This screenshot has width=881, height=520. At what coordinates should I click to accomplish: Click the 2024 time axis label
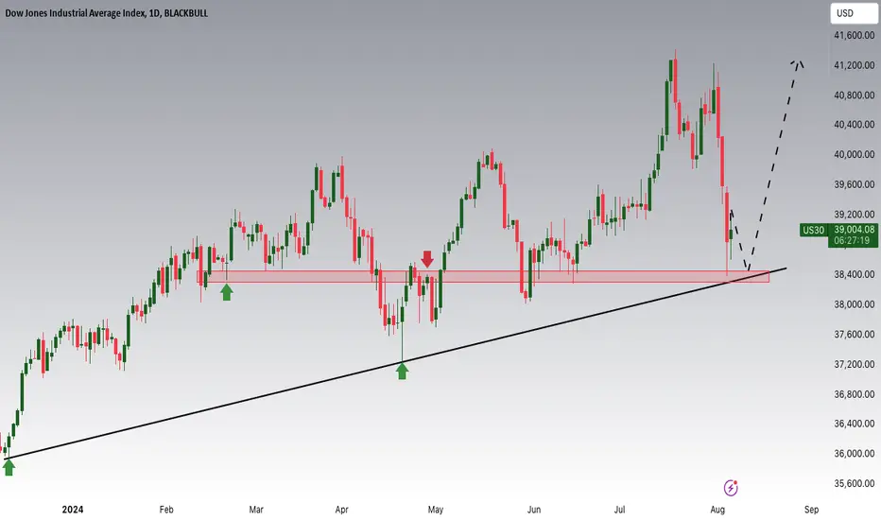click(x=73, y=510)
